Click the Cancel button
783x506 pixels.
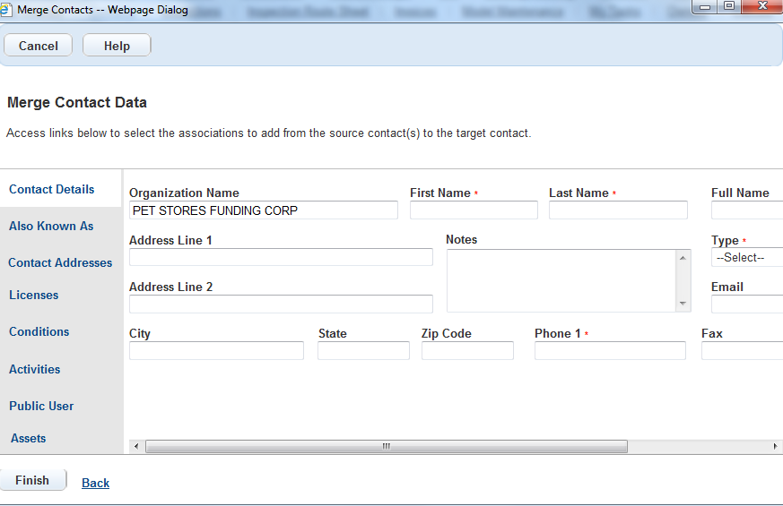(x=39, y=46)
